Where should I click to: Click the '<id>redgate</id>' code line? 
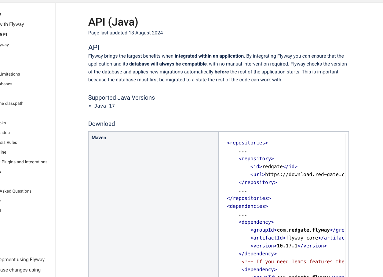pos(274,167)
